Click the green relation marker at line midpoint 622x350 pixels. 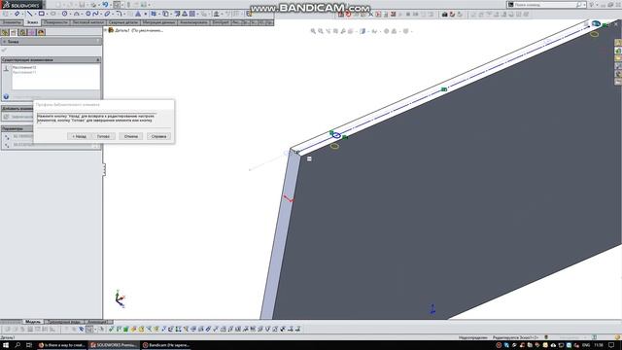coord(444,89)
